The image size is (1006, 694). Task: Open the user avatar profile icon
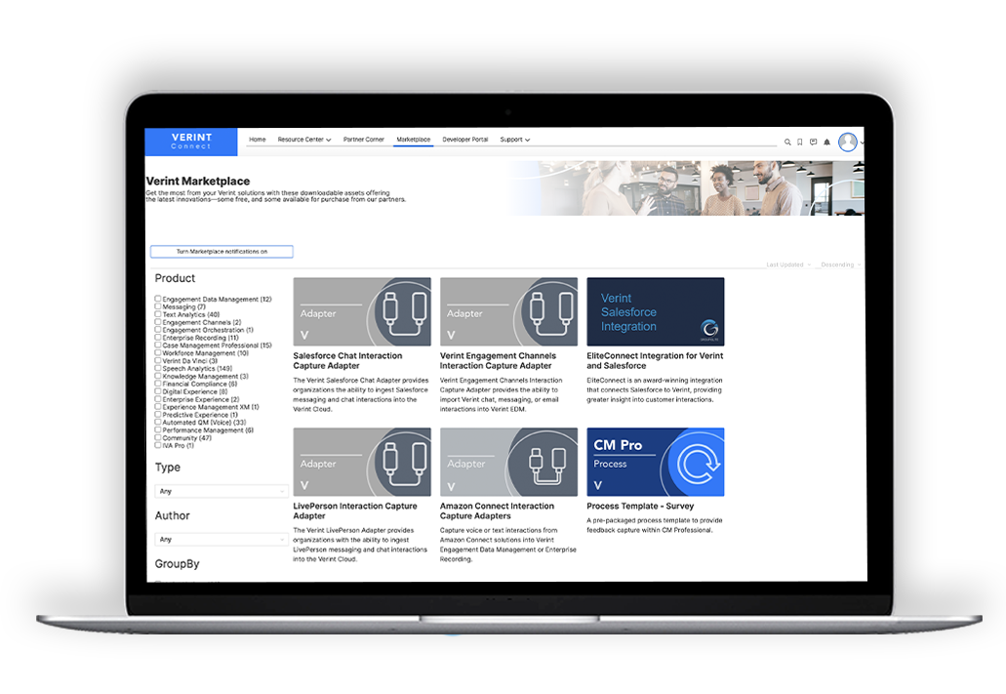point(848,142)
